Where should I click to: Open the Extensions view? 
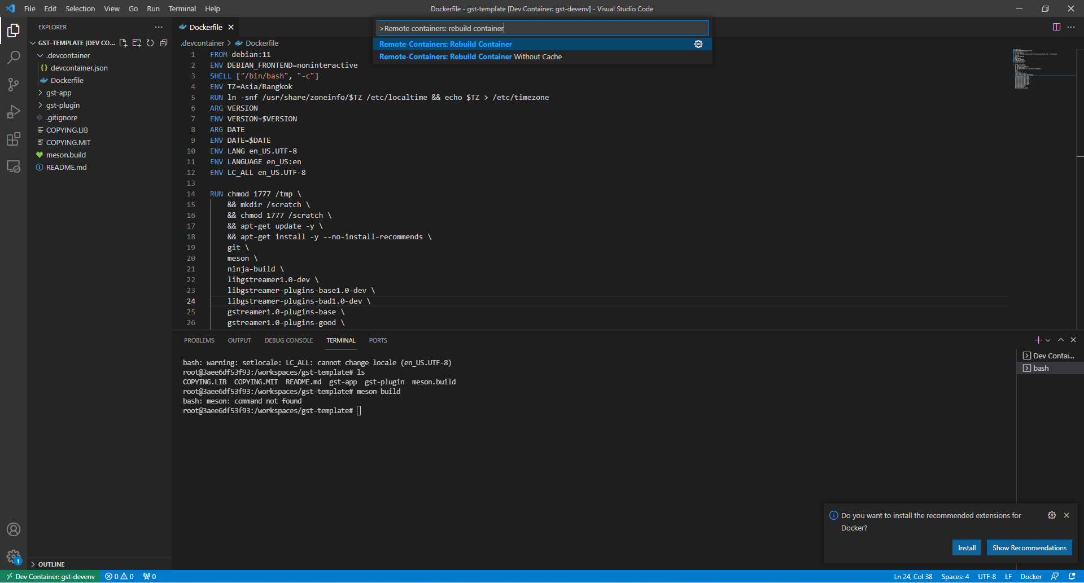[14, 139]
